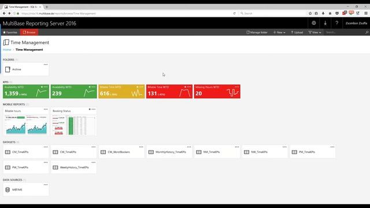Viewport: 370px width, 208px height.
Task: Open ellipsis menu on the KPI tile with value 1,359
Action: tap(46, 87)
